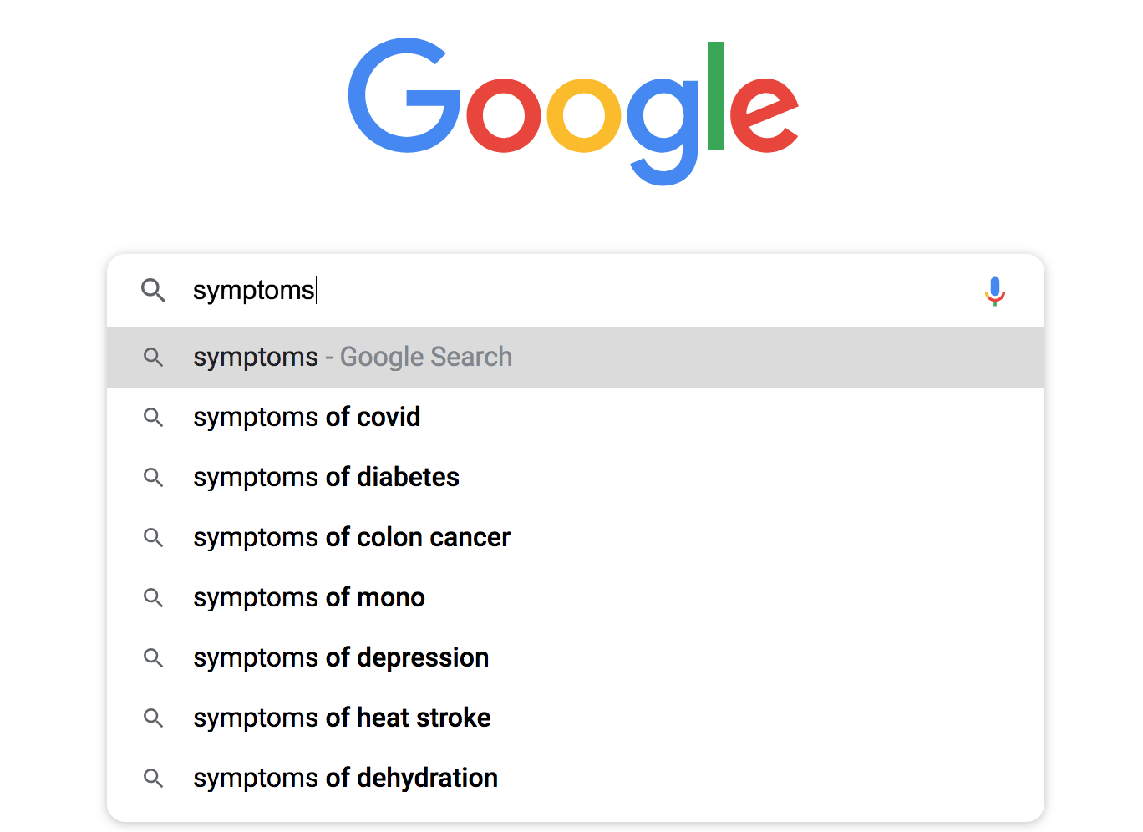The image size is (1143, 832).
Task: Click the magnifier icon beside 'symptoms of dehydration'
Action: [154, 778]
